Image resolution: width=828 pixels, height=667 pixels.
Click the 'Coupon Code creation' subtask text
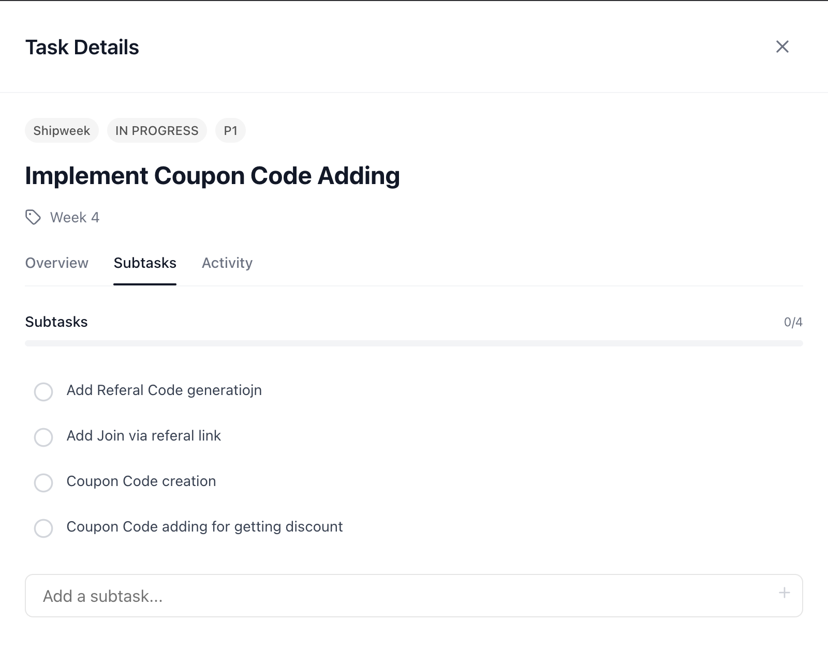[141, 481]
